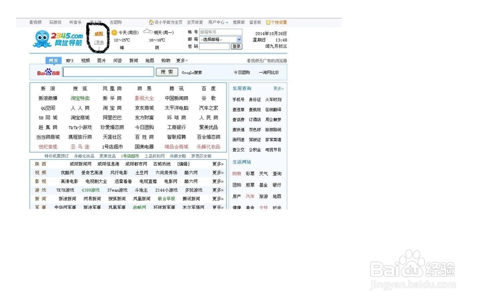Open the 搜狐 site link

coord(80,89)
